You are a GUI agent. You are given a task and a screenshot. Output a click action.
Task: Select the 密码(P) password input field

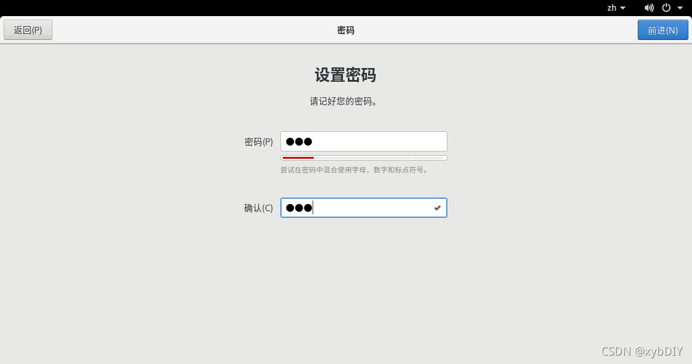click(363, 141)
